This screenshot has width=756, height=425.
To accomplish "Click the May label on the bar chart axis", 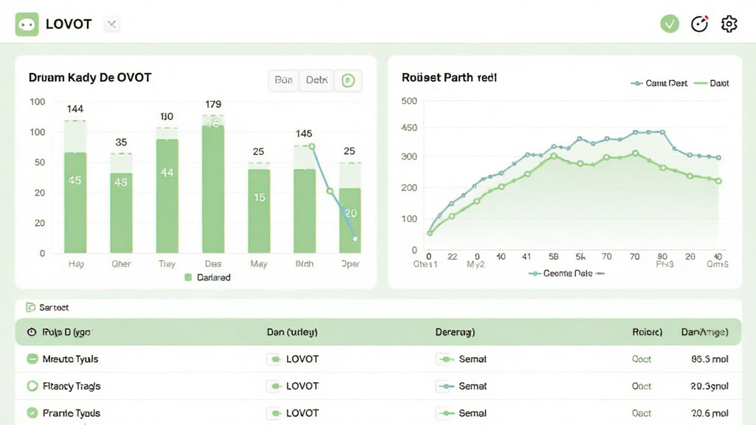I will tap(258, 263).
